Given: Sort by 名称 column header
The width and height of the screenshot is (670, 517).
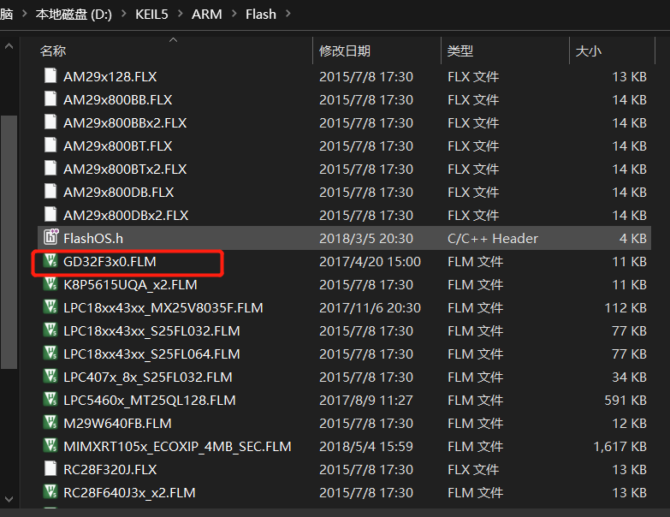Looking at the screenshot, I should click(x=53, y=51).
